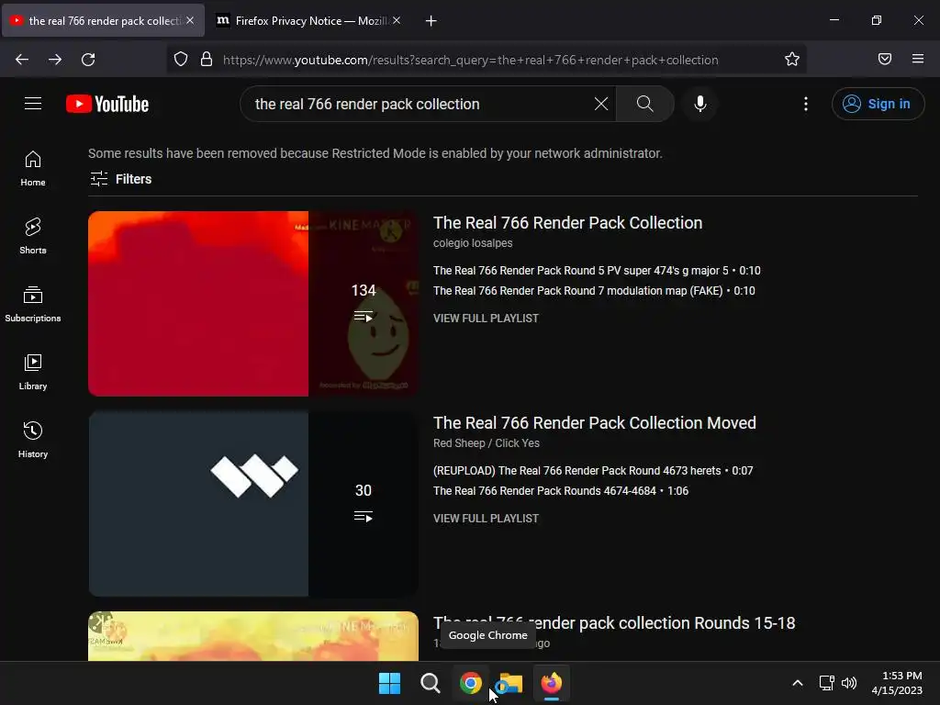Open the colegio losalpes channel
Screen dimensions: 940x705
[x=473, y=242]
